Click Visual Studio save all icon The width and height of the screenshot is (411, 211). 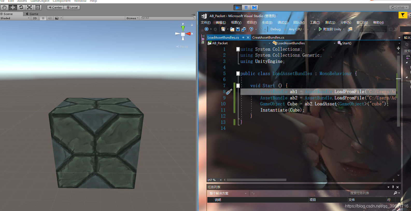click(244, 29)
